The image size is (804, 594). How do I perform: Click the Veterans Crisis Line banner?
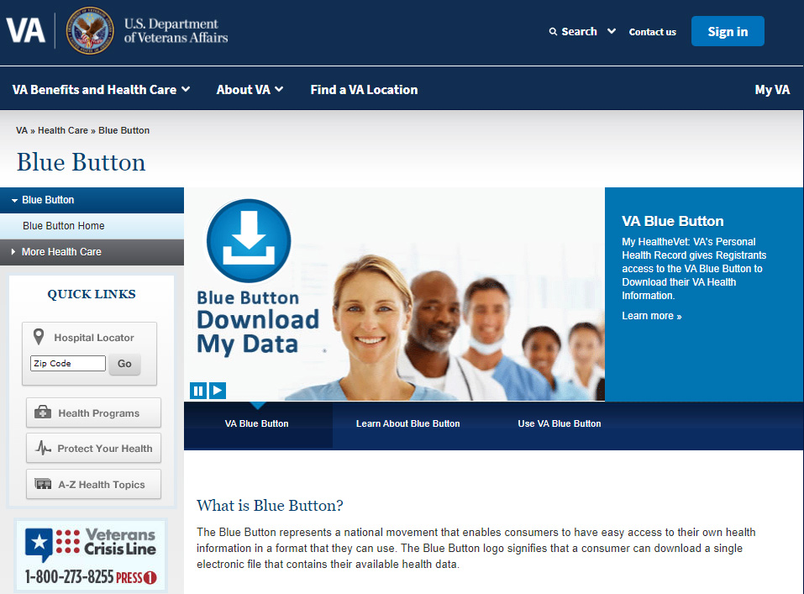pyautogui.click(x=90, y=556)
